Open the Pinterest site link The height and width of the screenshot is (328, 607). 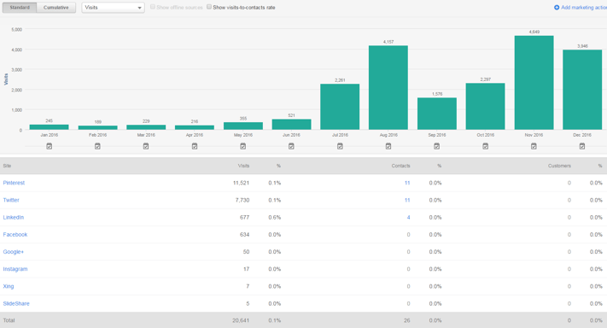click(14, 183)
